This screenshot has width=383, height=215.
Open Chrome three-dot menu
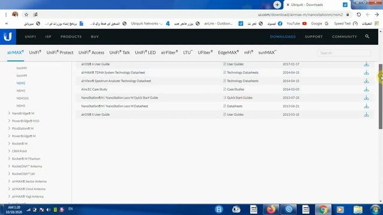6,14
